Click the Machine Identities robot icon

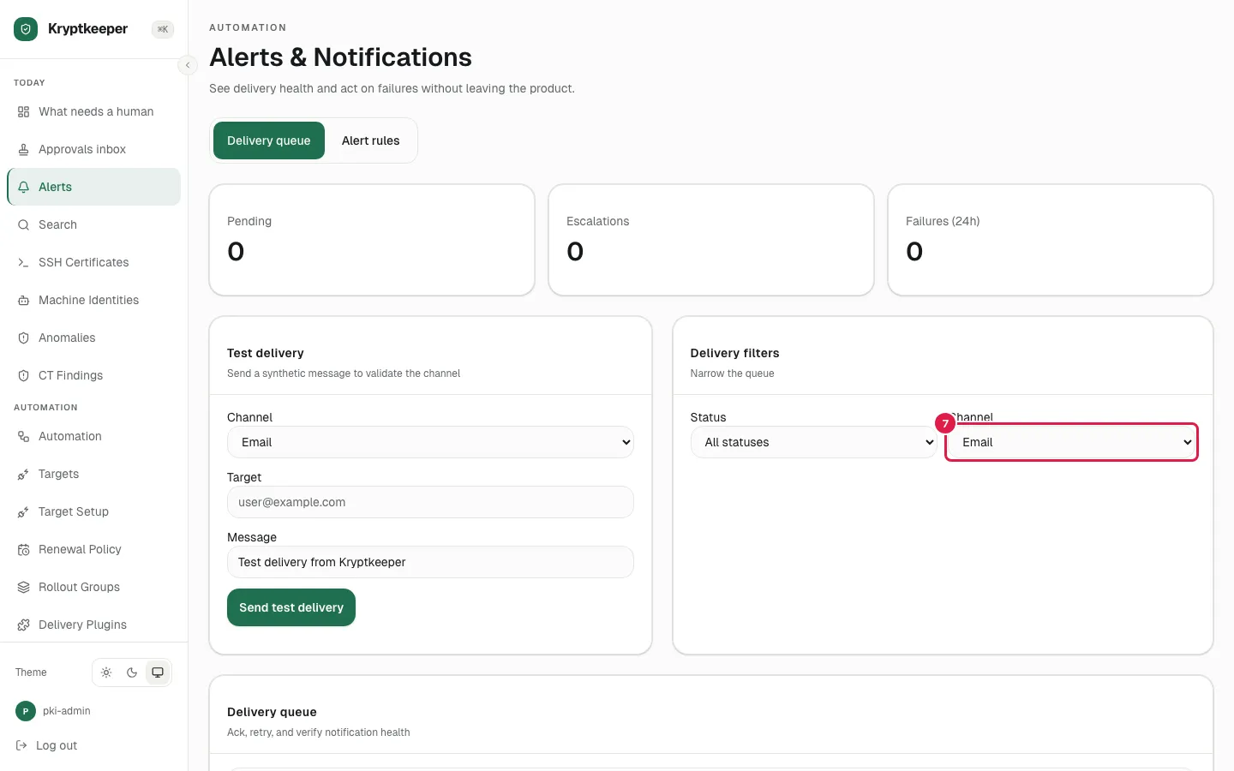(24, 300)
